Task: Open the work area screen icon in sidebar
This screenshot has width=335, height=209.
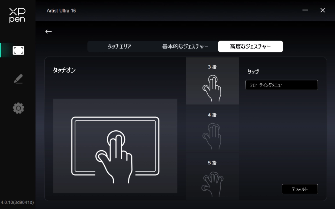Action: 18,51
